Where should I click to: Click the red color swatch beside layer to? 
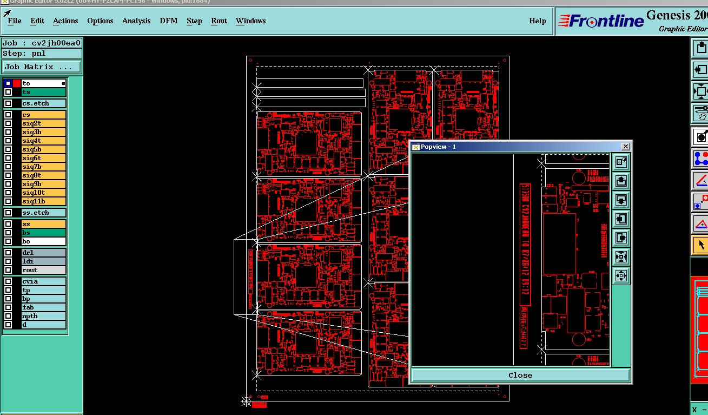[17, 83]
